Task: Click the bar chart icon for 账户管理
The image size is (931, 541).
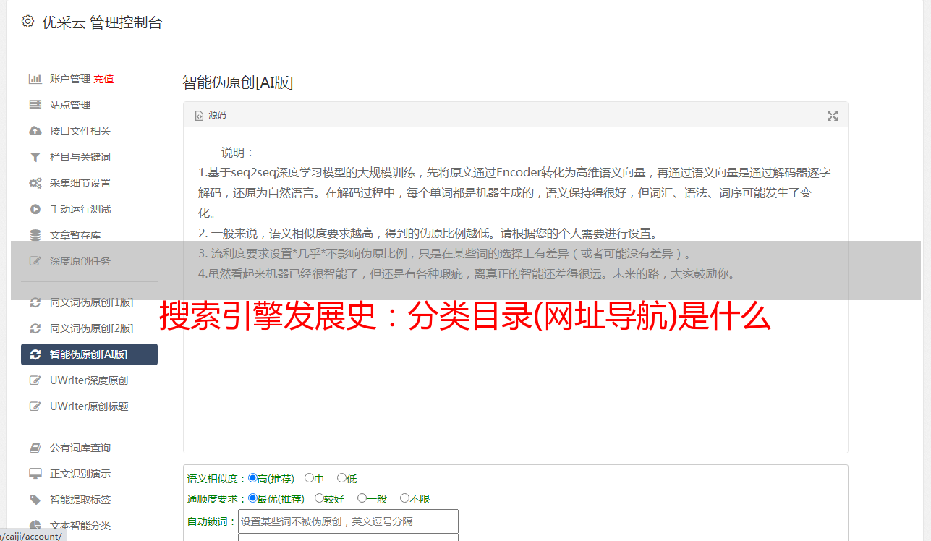Action: [x=35, y=79]
